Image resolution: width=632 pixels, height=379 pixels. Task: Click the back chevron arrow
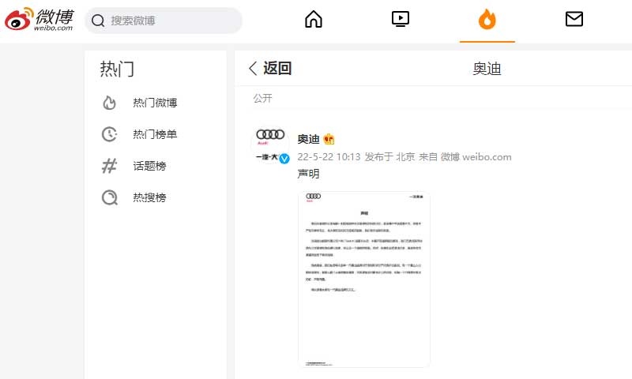tap(253, 69)
